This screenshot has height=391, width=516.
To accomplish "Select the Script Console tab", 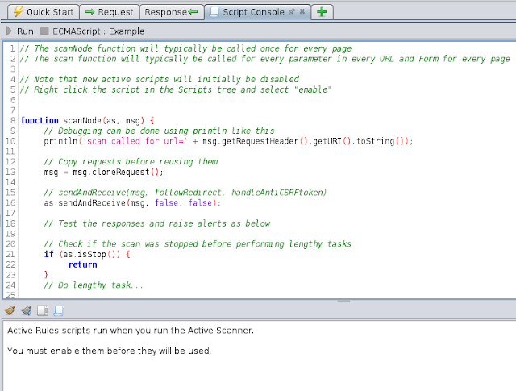I will (x=248, y=12).
